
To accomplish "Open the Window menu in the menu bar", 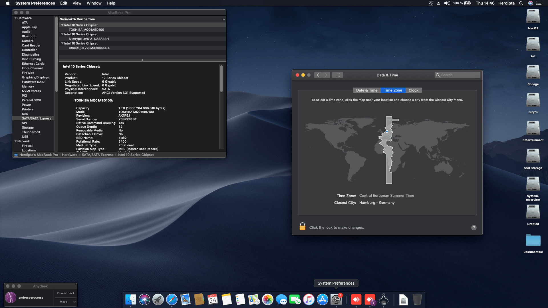I will point(94,3).
